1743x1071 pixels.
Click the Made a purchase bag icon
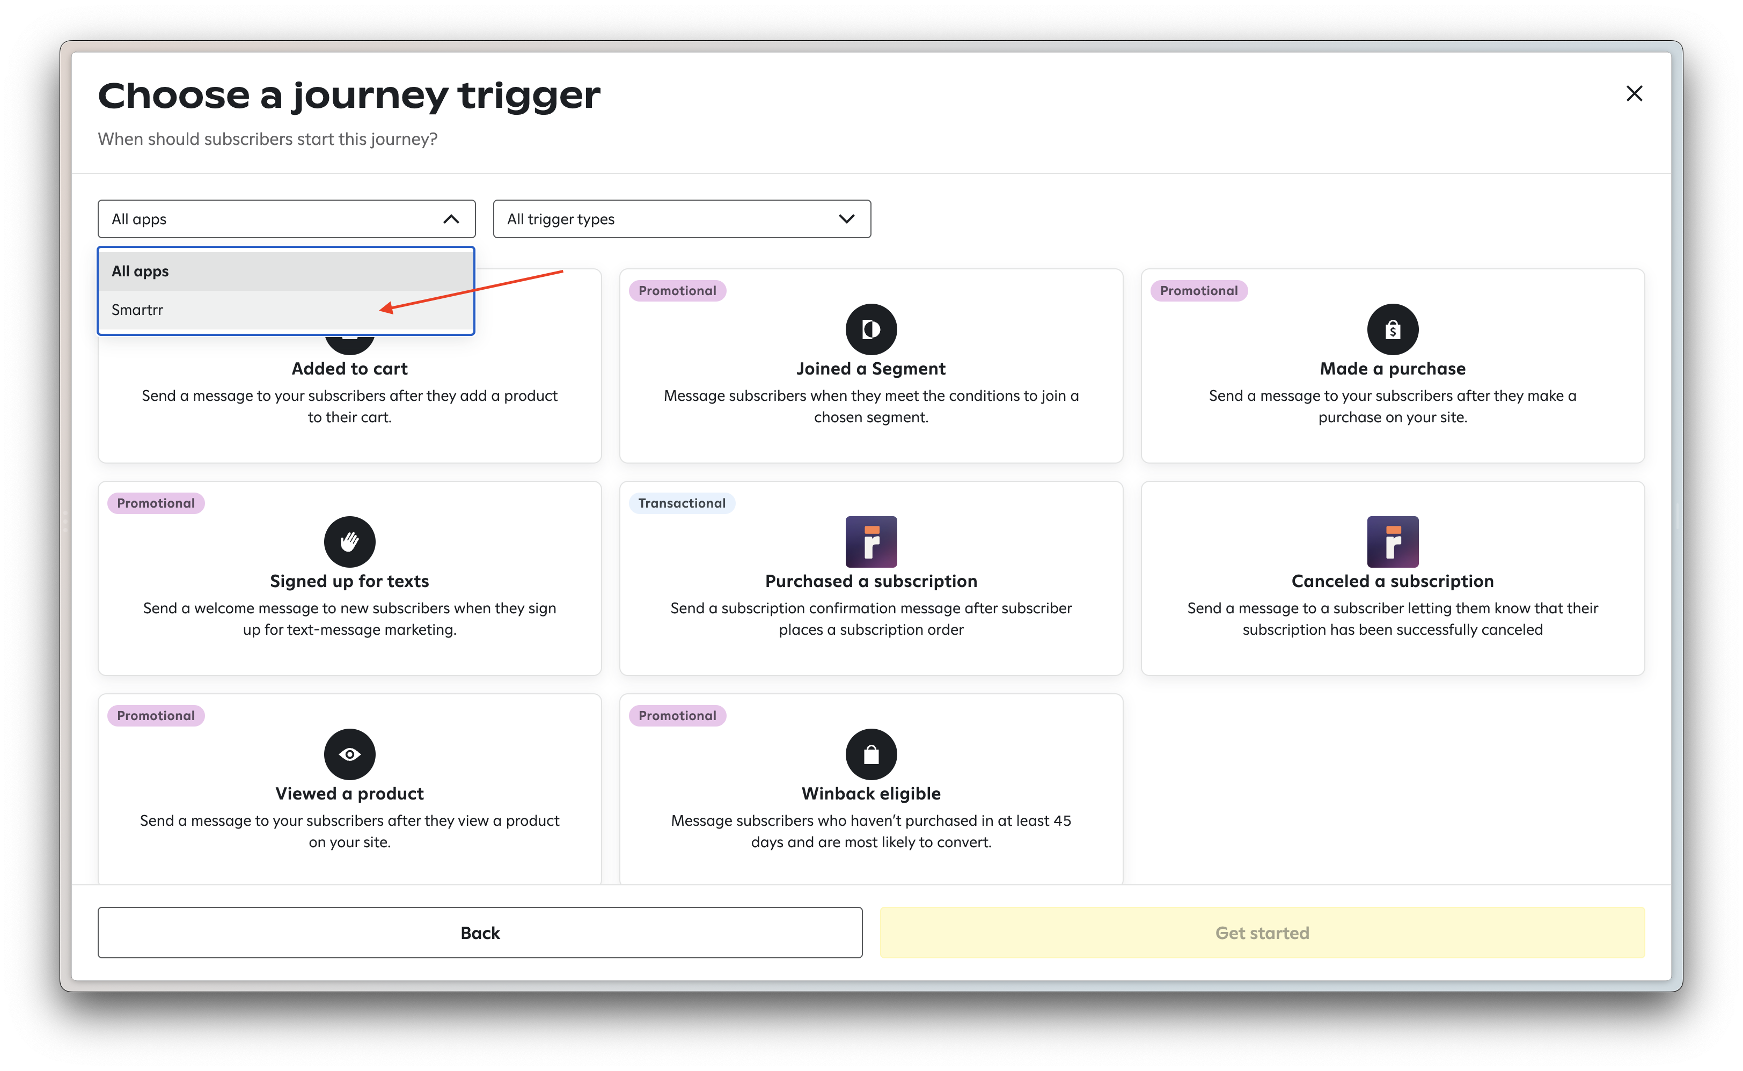pos(1392,329)
